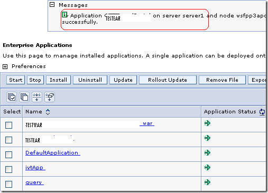
Task: Open the DefaultApplication link
Action: (53, 153)
